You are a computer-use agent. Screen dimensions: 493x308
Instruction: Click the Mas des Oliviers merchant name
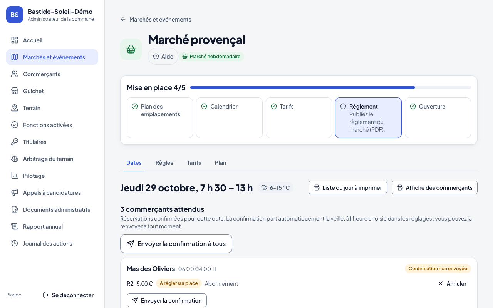click(x=151, y=269)
